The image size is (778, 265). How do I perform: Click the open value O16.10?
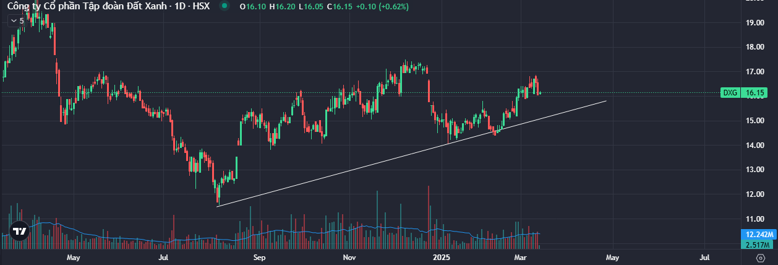[x=253, y=6]
